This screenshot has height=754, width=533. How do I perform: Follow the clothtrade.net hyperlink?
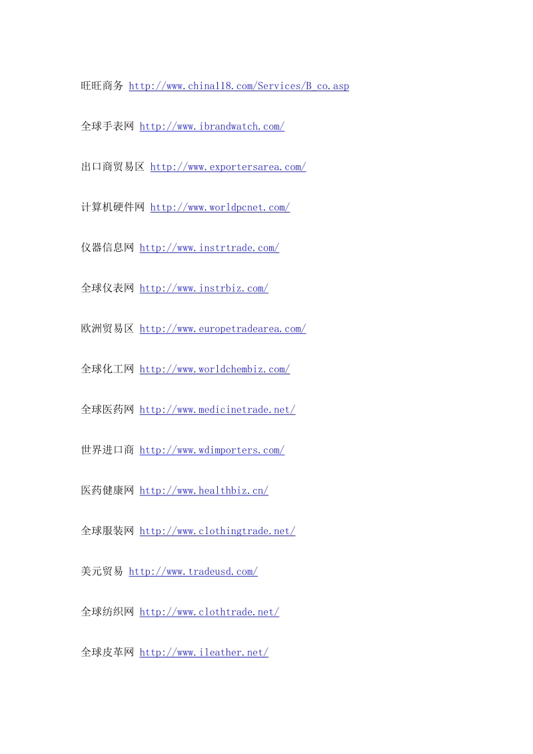coord(209,611)
